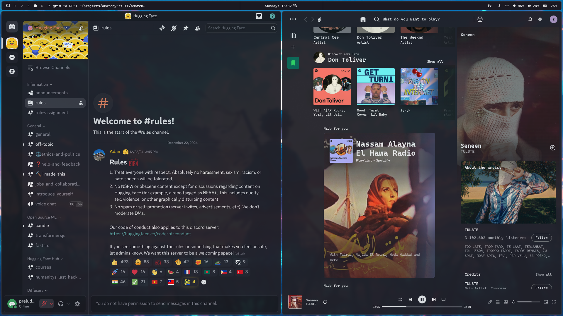
Task: Open the announcements channel
Action: point(55,93)
